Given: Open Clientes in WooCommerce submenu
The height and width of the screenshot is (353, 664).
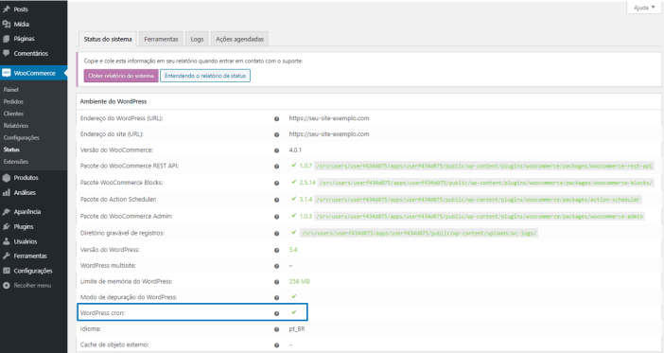Looking at the screenshot, I should pos(13,114).
